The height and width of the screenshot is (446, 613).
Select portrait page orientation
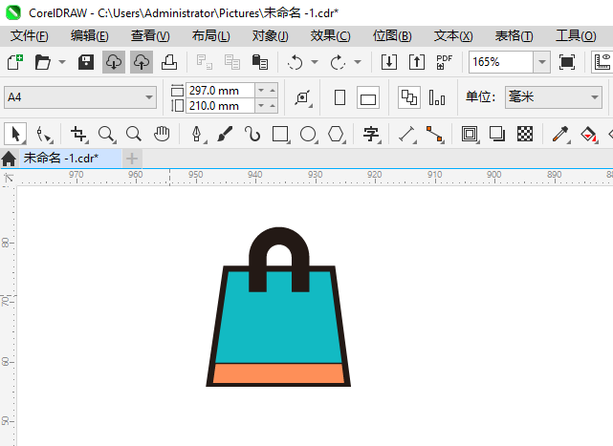click(x=340, y=97)
